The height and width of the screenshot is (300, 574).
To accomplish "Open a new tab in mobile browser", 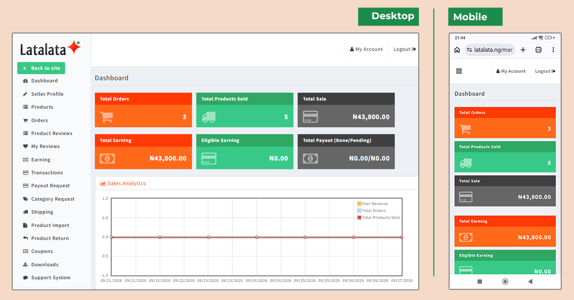I will pyautogui.click(x=523, y=50).
